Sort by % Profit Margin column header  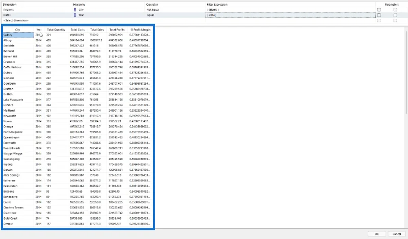click(x=141, y=30)
